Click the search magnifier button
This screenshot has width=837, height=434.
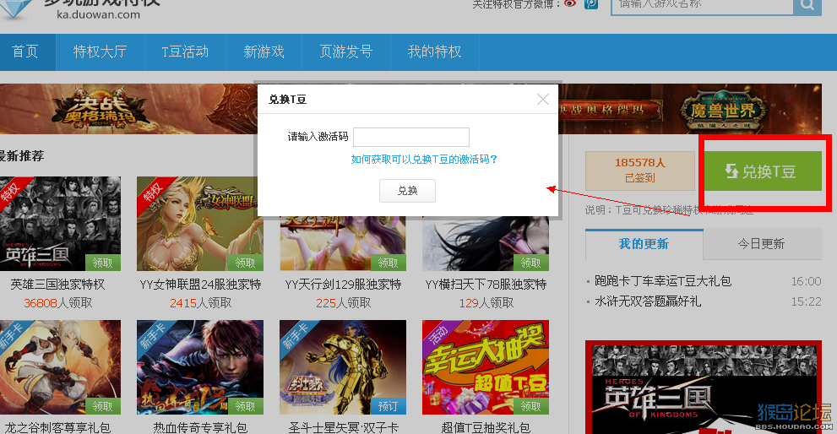[x=807, y=5]
